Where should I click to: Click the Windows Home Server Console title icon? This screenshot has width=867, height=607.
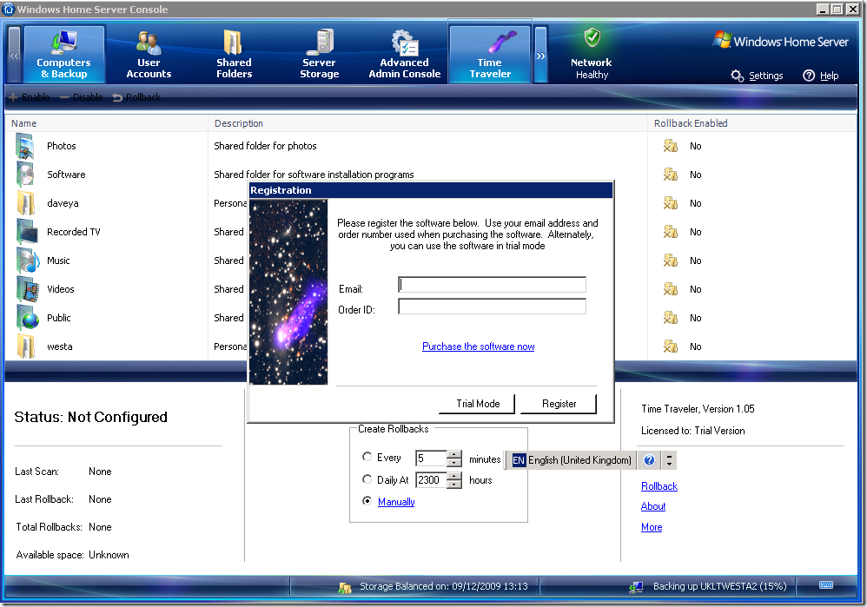click(9, 9)
